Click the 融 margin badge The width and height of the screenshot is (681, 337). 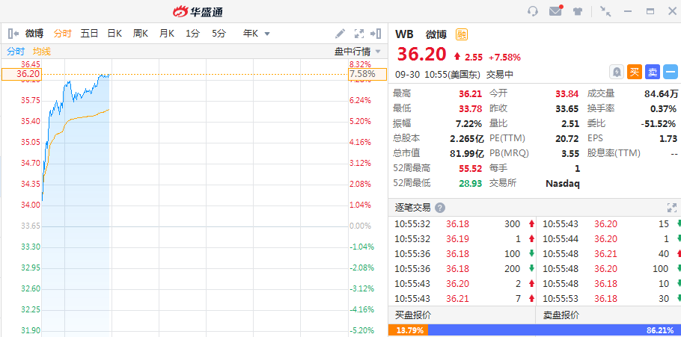(462, 34)
